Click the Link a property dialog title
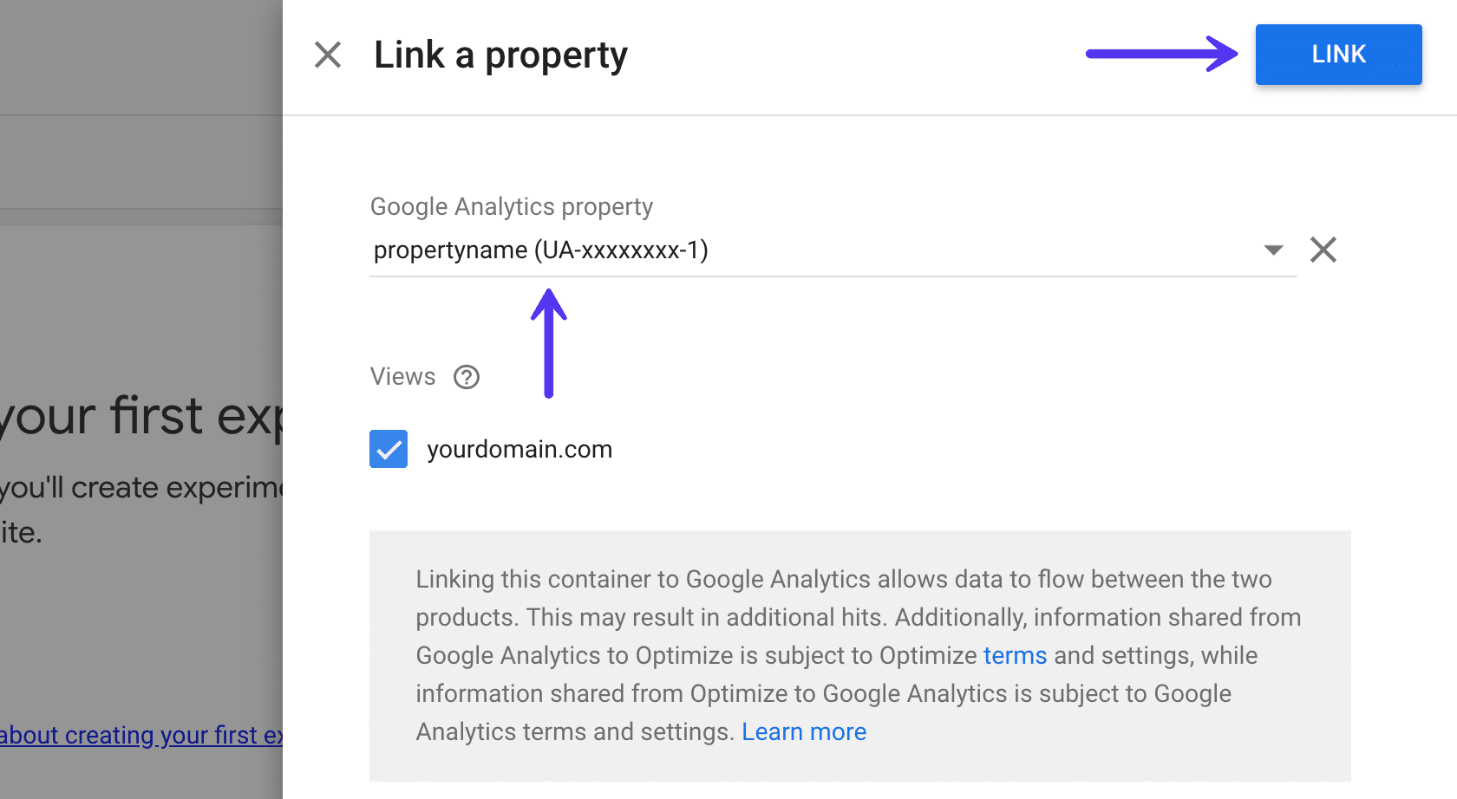Image resolution: width=1457 pixels, height=799 pixels. click(500, 55)
